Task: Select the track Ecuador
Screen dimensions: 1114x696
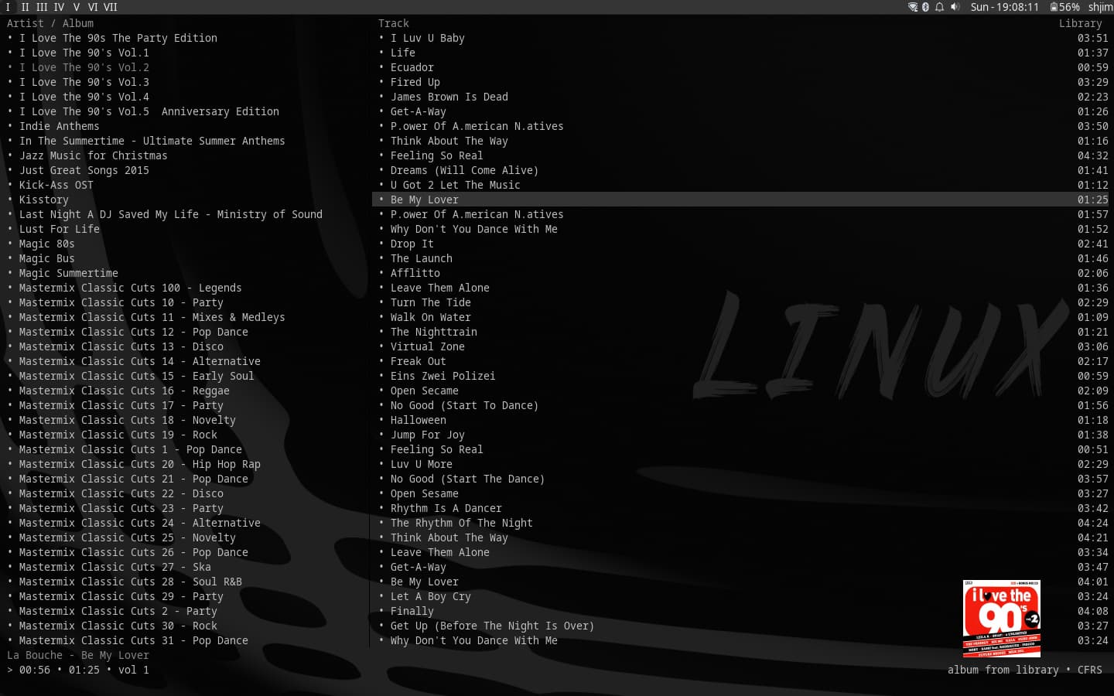Action: tap(412, 67)
